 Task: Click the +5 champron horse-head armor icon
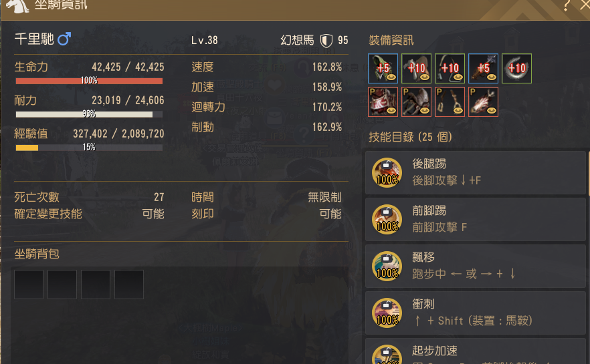tap(483, 68)
